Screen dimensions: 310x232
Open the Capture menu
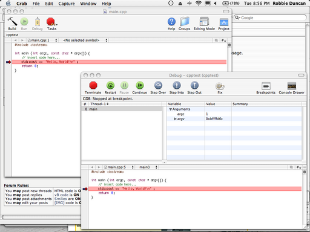click(x=67, y=4)
